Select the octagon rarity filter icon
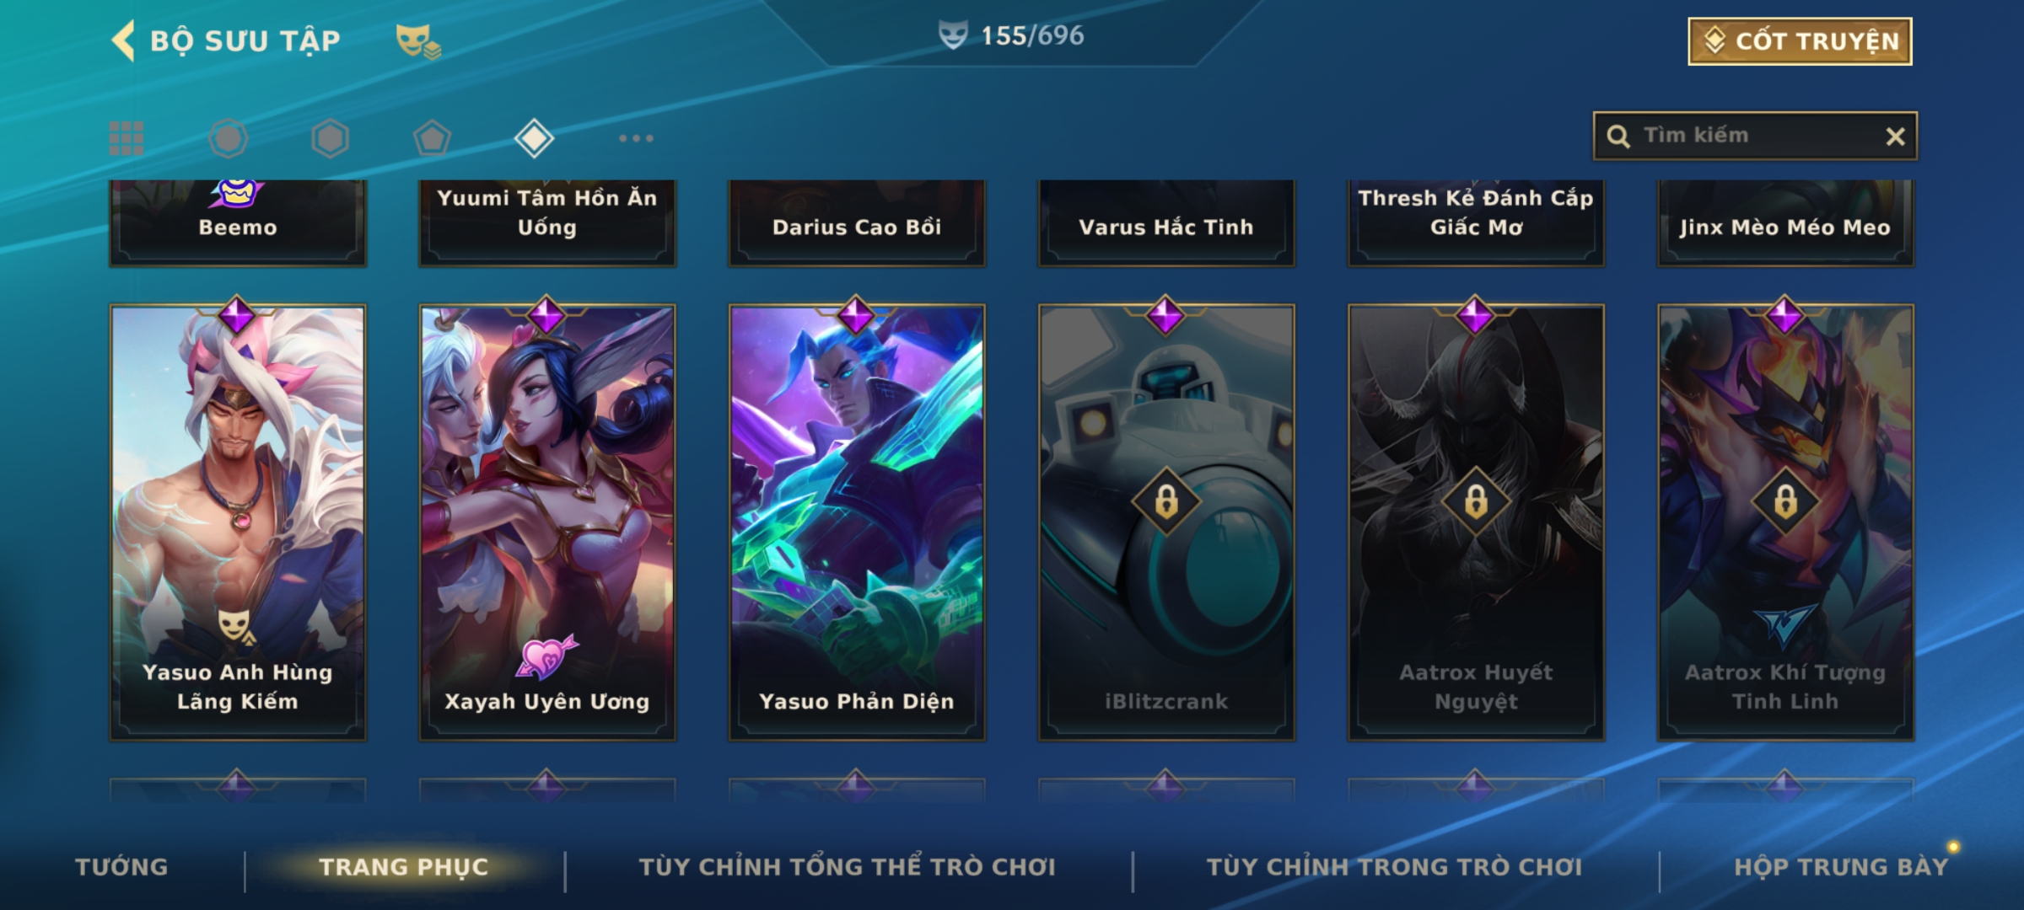 point(228,138)
